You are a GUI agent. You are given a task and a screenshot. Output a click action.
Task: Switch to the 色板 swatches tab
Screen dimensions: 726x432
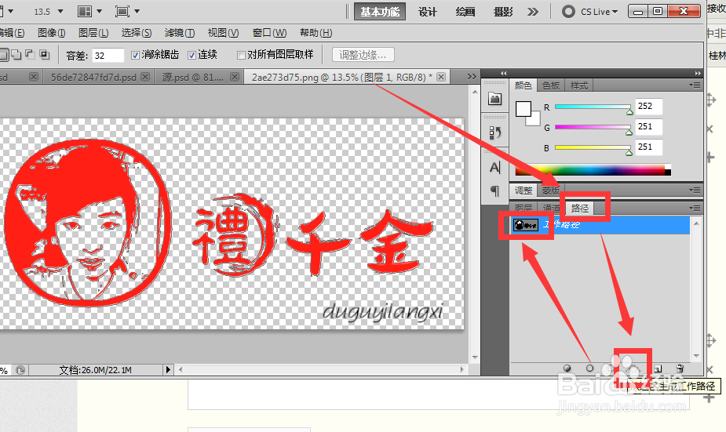coord(551,85)
